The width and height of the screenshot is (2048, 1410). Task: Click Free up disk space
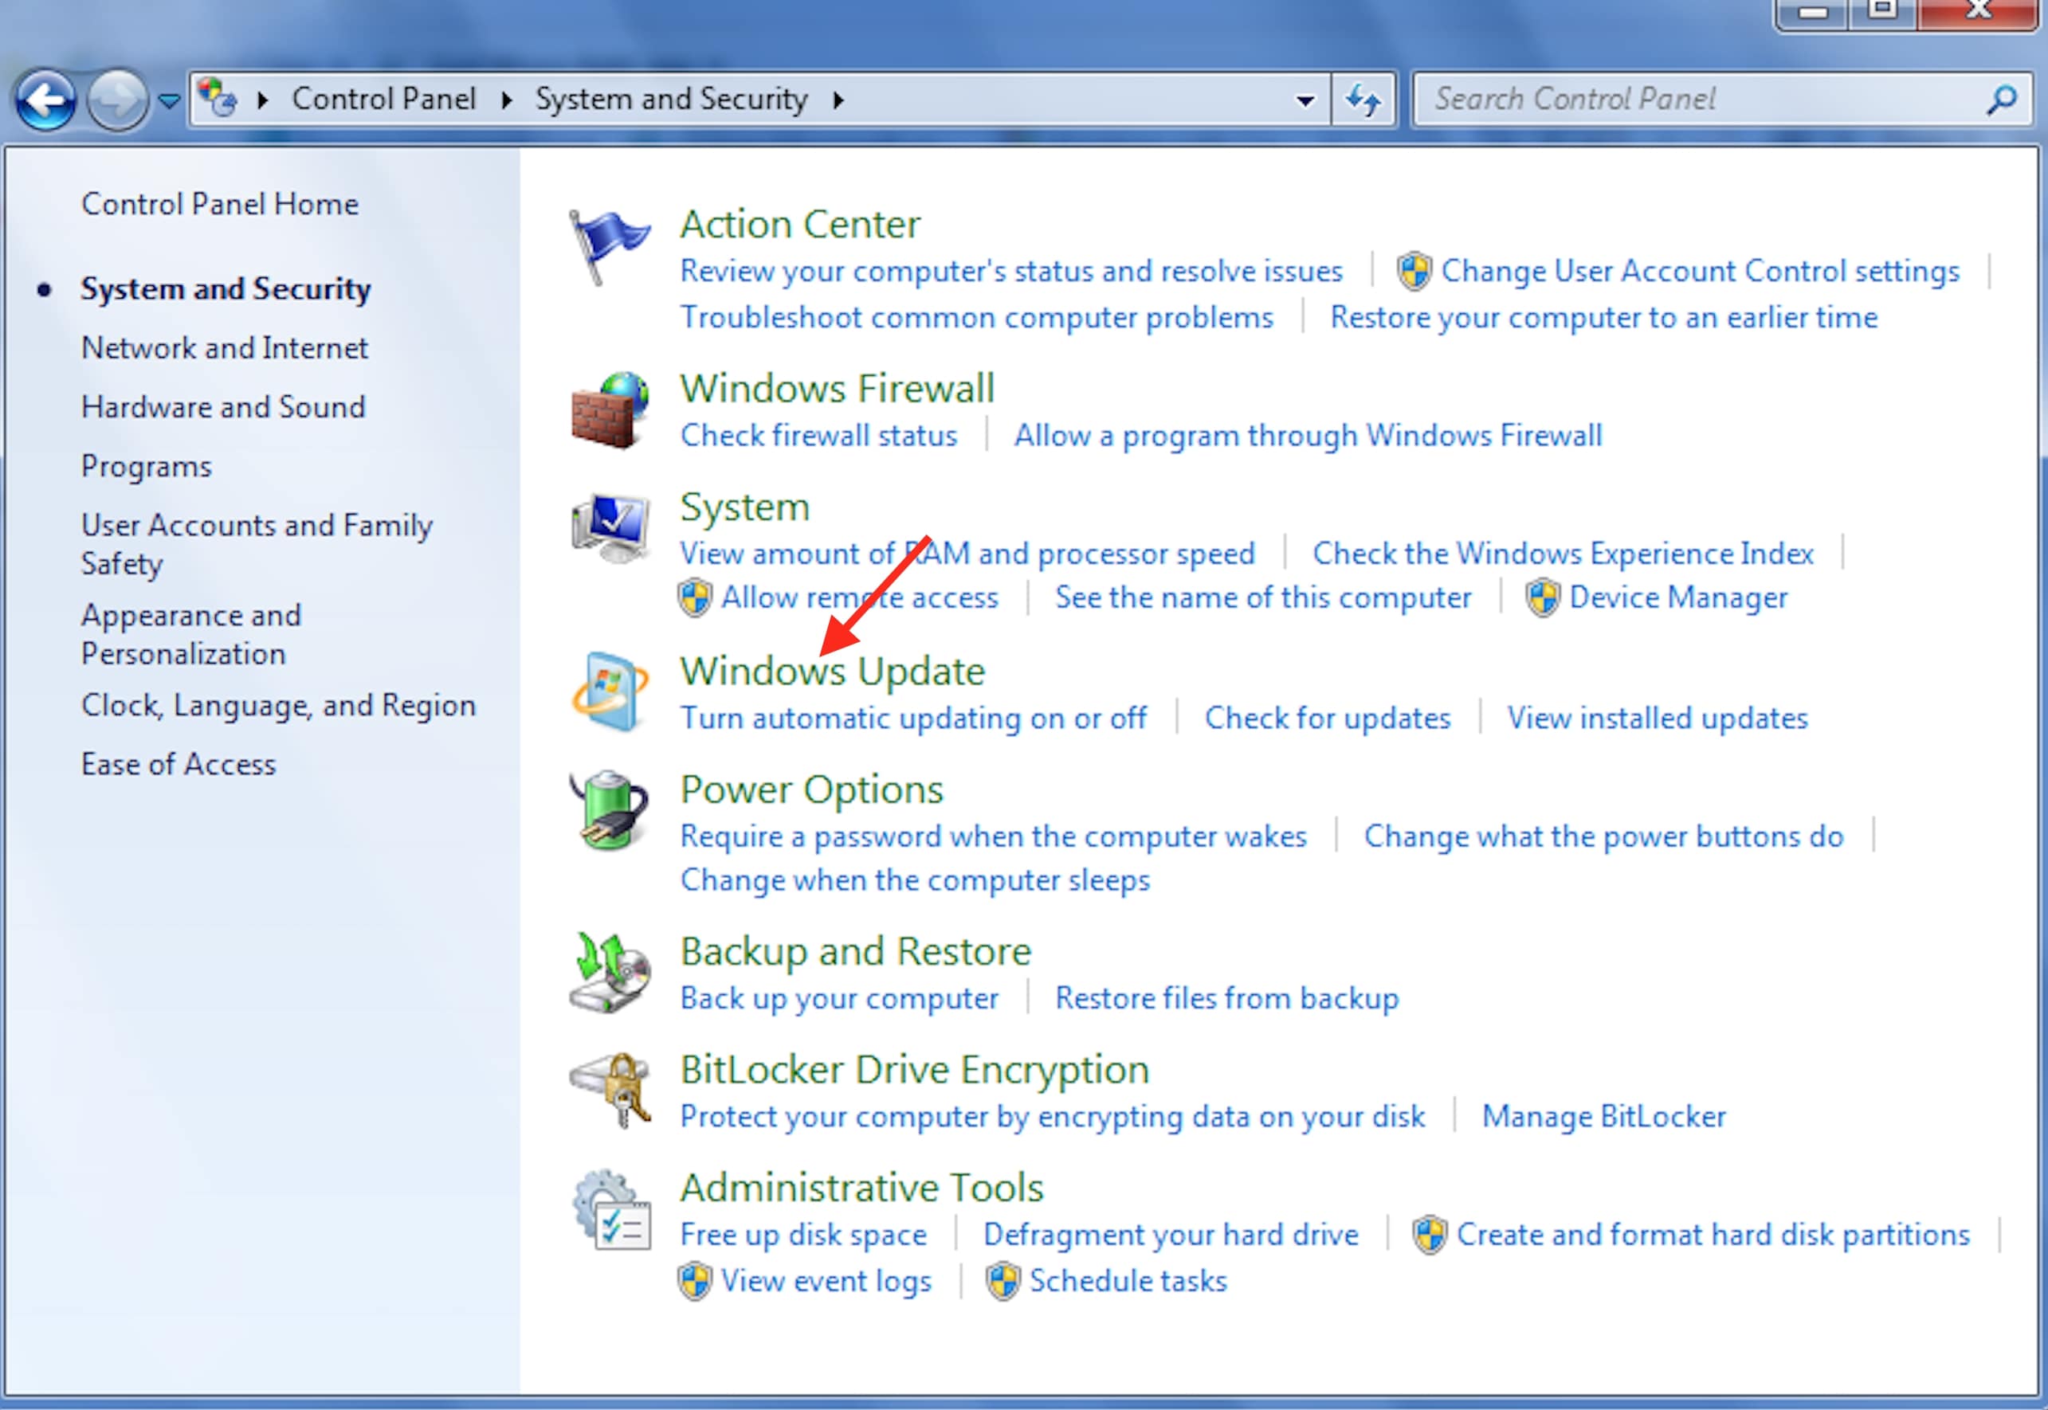tap(803, 1234)
